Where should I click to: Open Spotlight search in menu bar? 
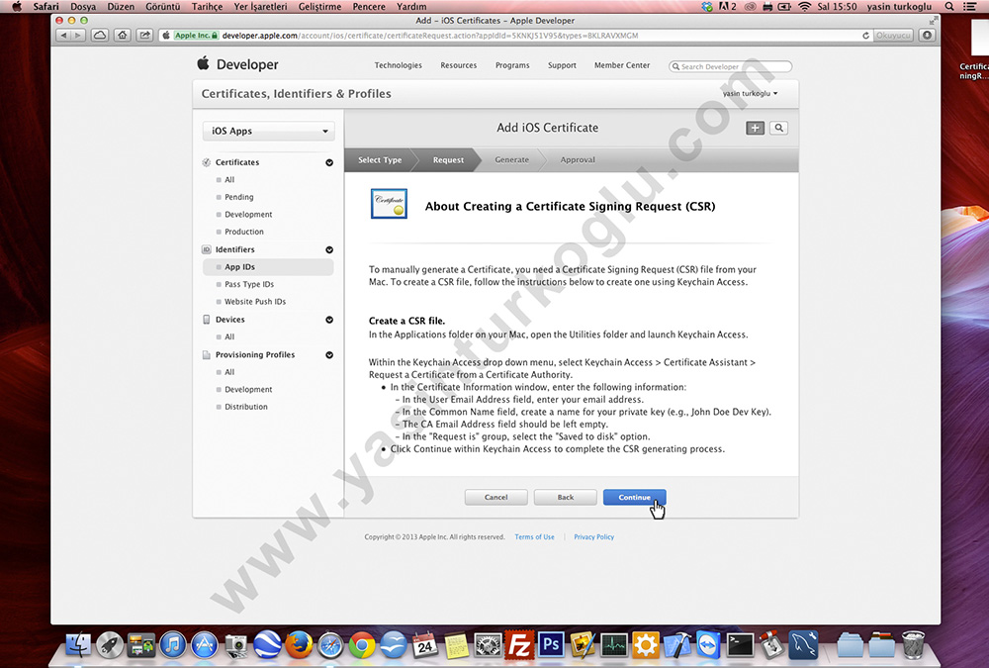pyautogui.click(x=949, y=6)
